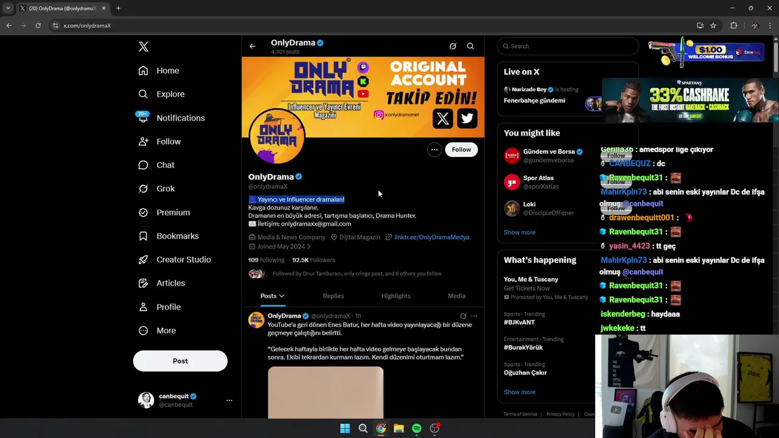Open Profile in the sidebar

point(159,307)
